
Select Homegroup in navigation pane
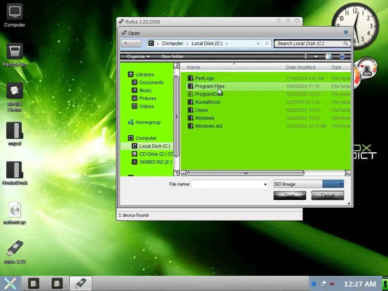(144, 122)
